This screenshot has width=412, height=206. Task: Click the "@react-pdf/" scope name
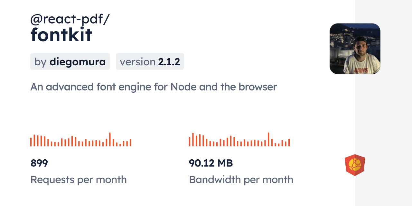click(x=70, y=19)
